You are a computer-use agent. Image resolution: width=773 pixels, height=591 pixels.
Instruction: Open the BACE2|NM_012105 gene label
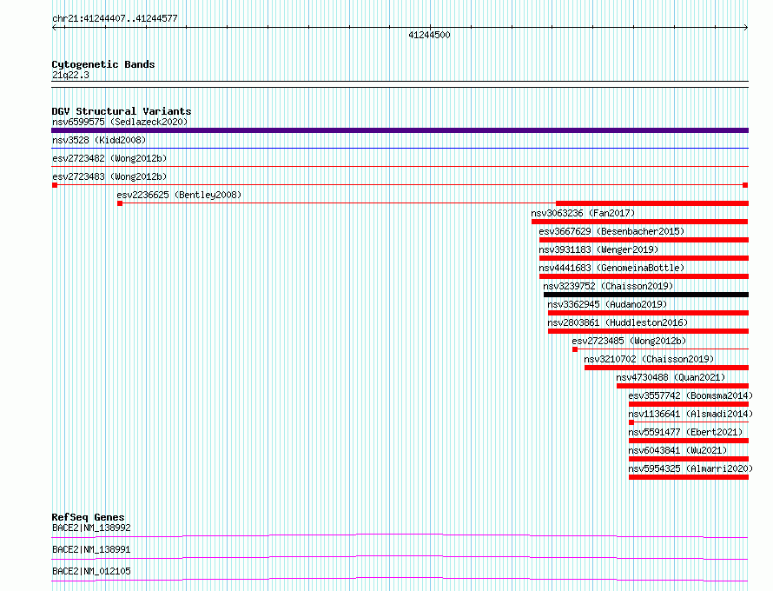click(x=91, y=571)
